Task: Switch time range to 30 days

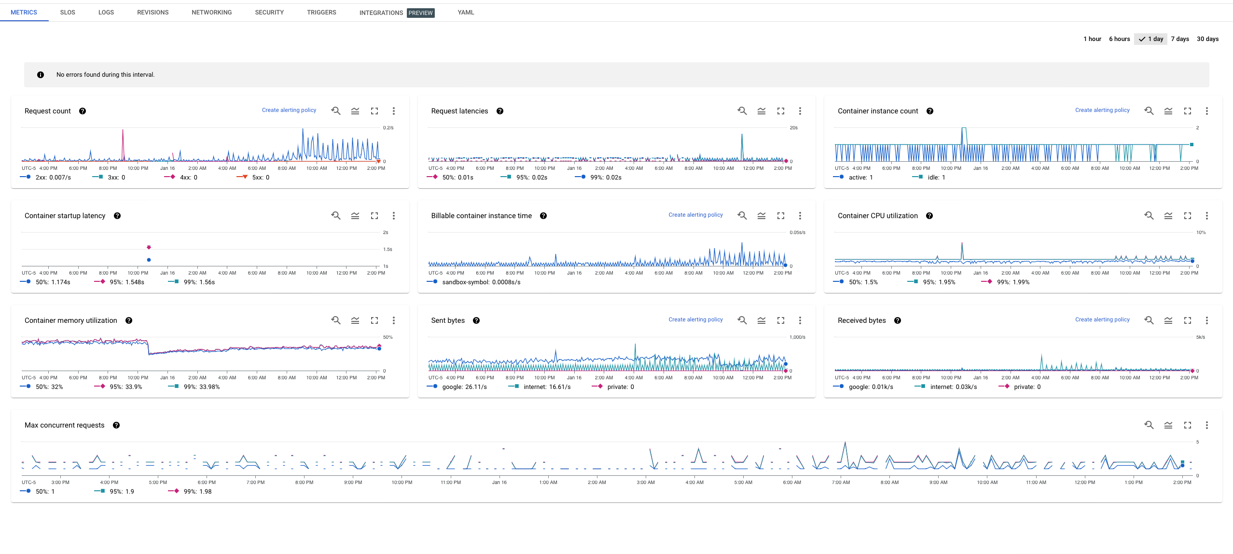Action: (1207, 39)
